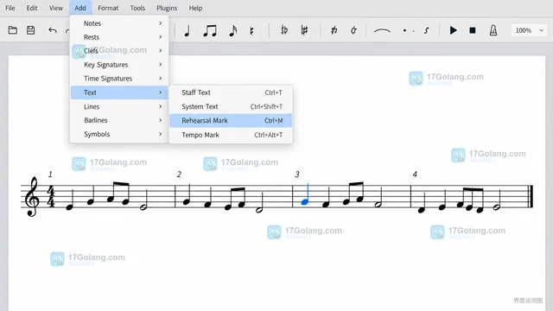Open the 100% zoom dropdown
This screenshot has width=553, height=311.
tap(529, 30)
